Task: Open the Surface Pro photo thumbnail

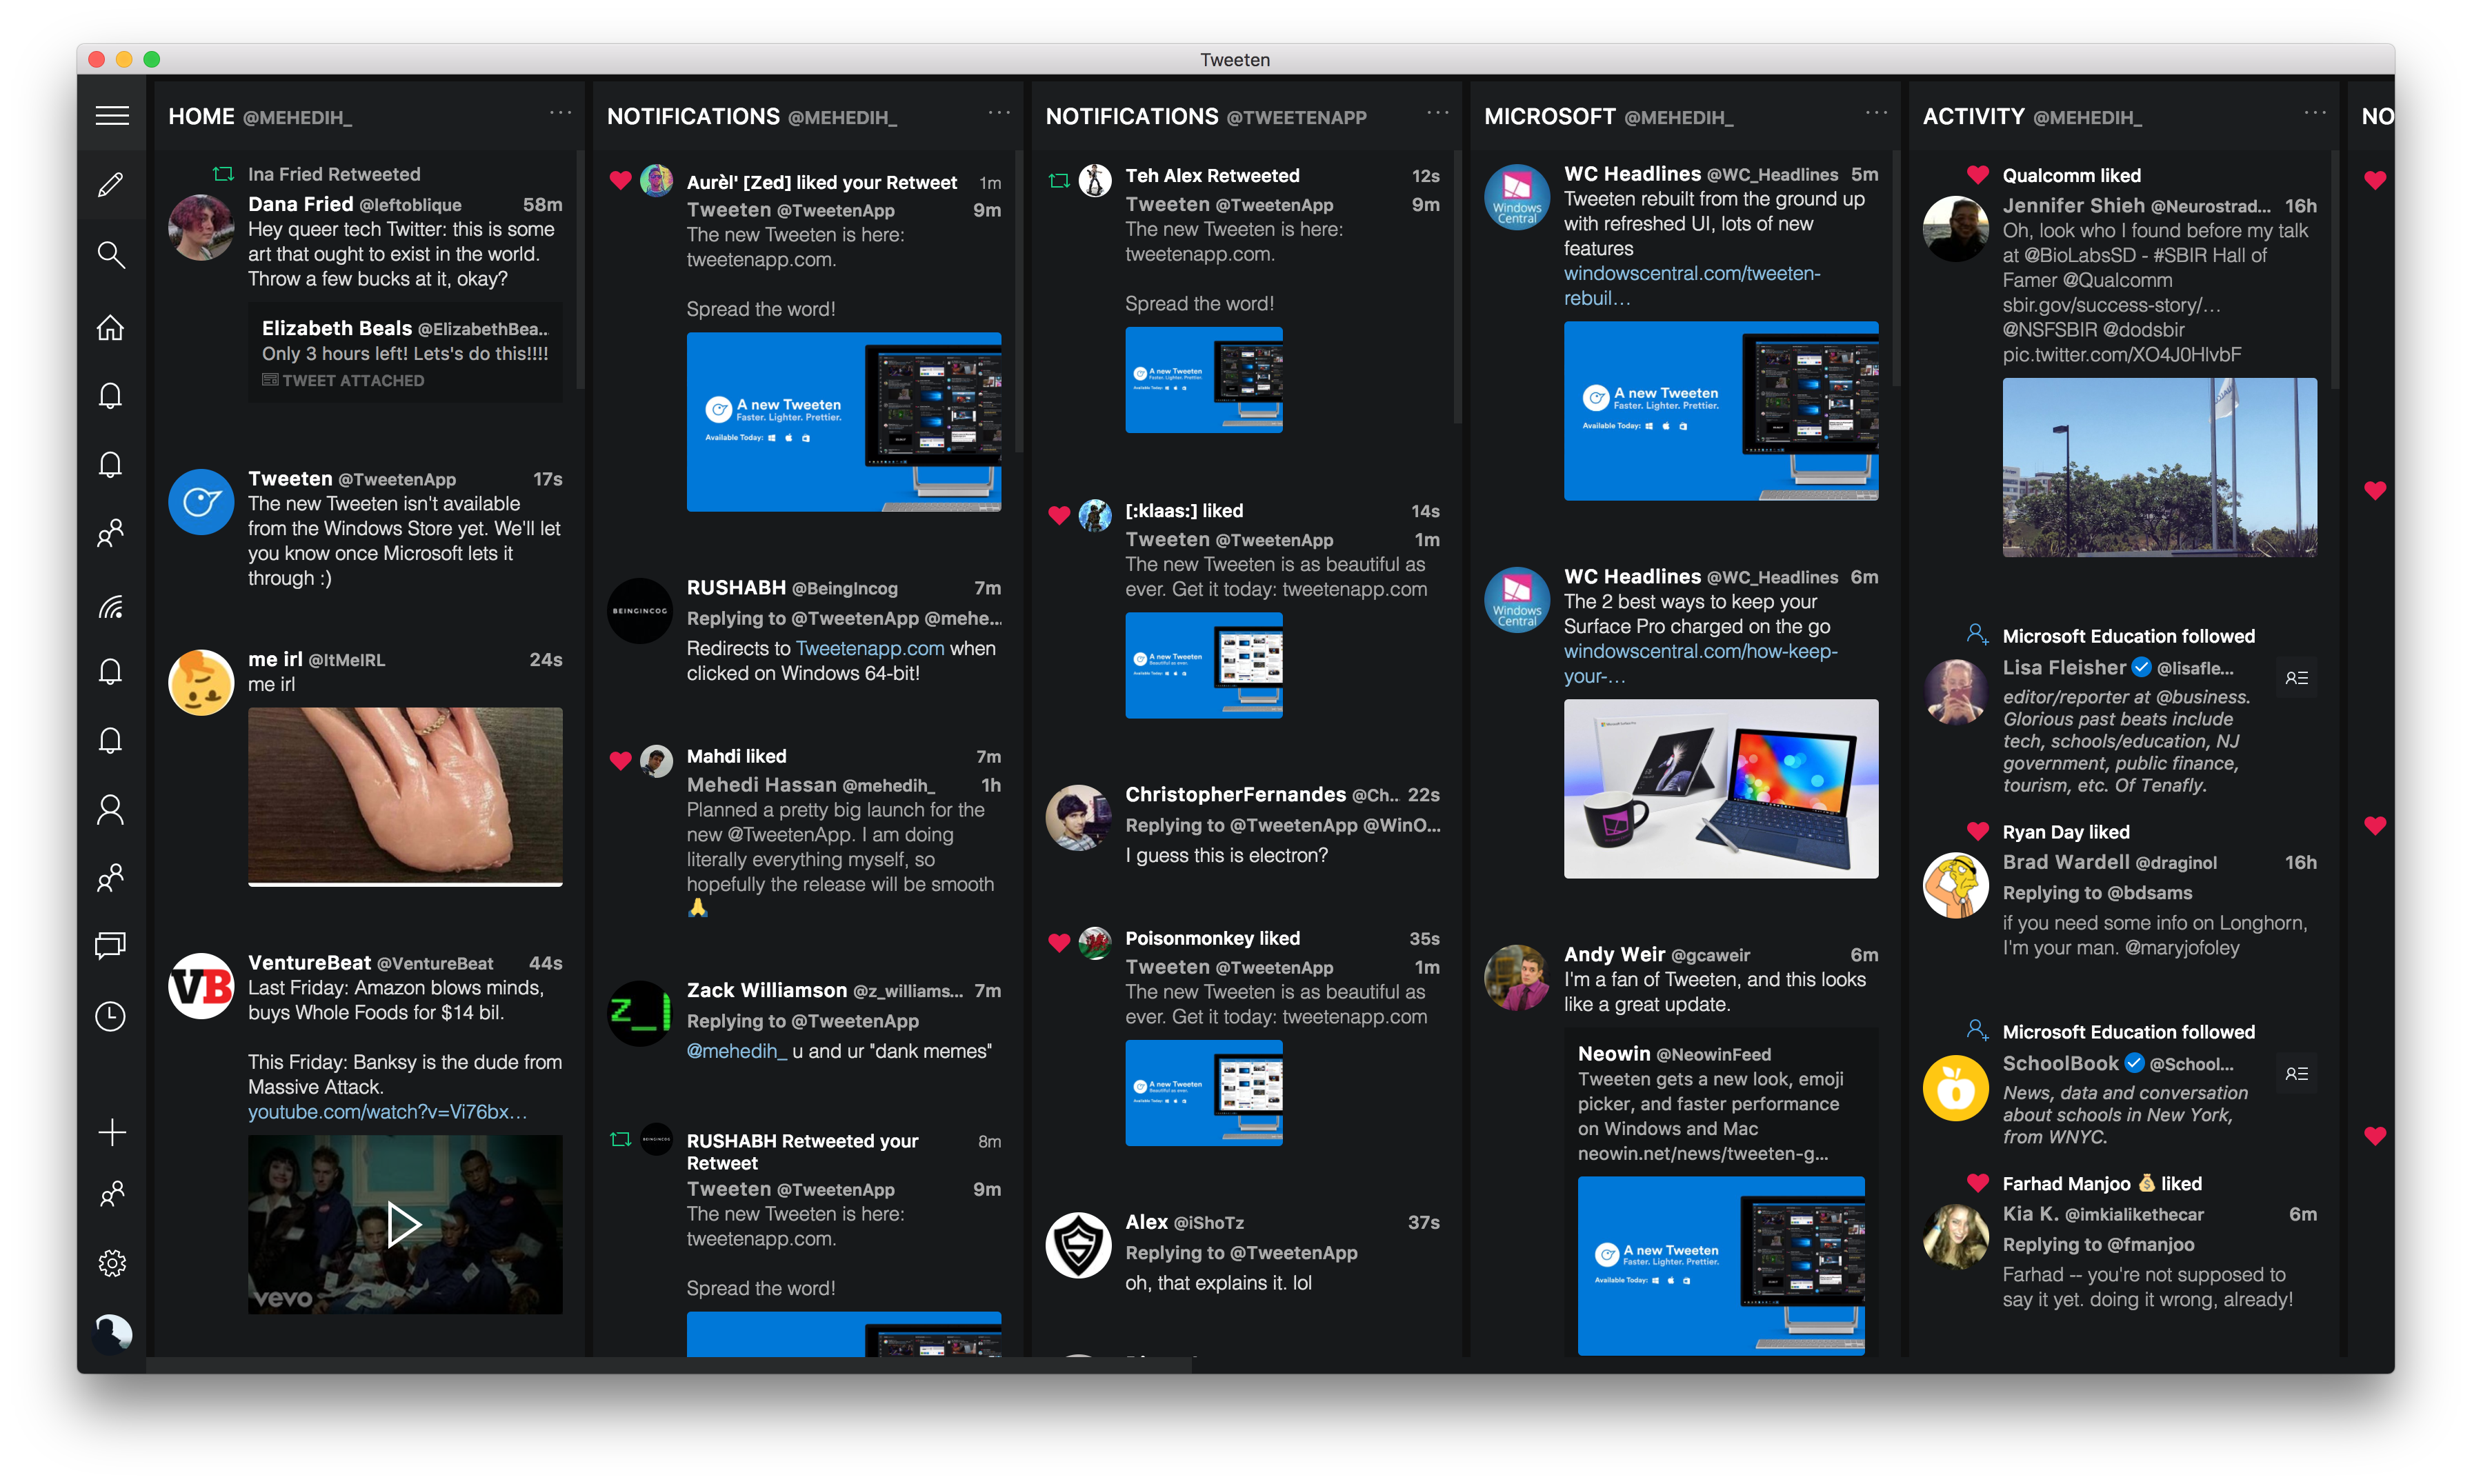Action: (x=1721, y=789)
